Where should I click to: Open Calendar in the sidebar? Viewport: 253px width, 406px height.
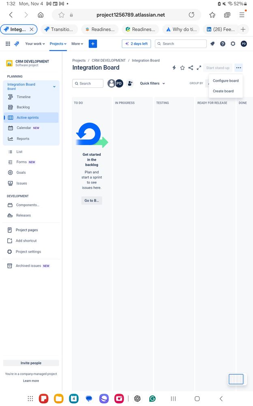click(31, 128)
